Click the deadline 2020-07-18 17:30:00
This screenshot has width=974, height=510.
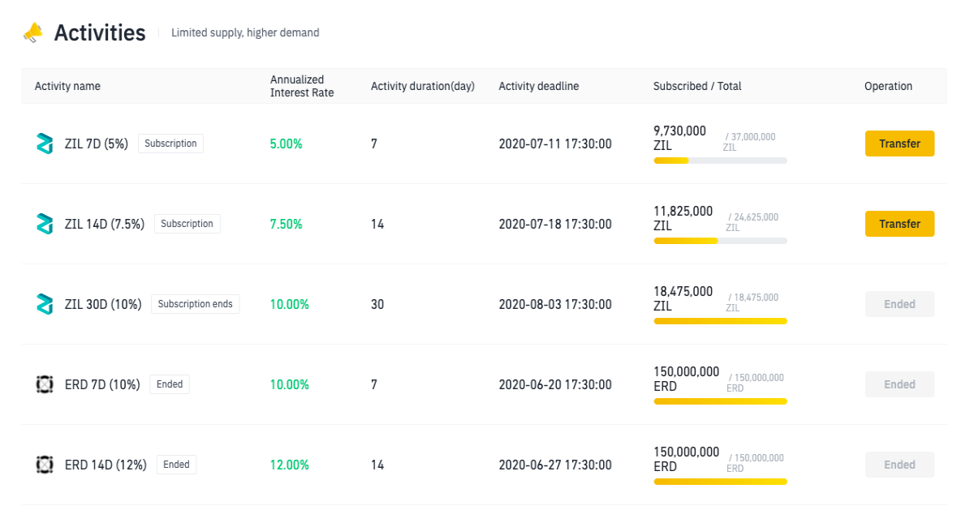pyautogui.click(x=555, y=224)
